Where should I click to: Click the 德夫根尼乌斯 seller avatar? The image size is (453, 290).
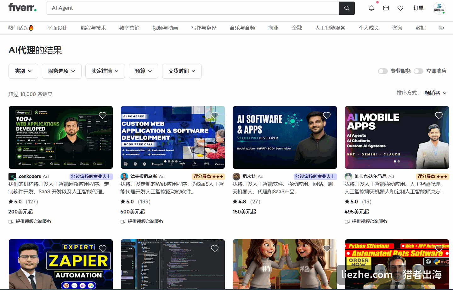coord(124,177)
